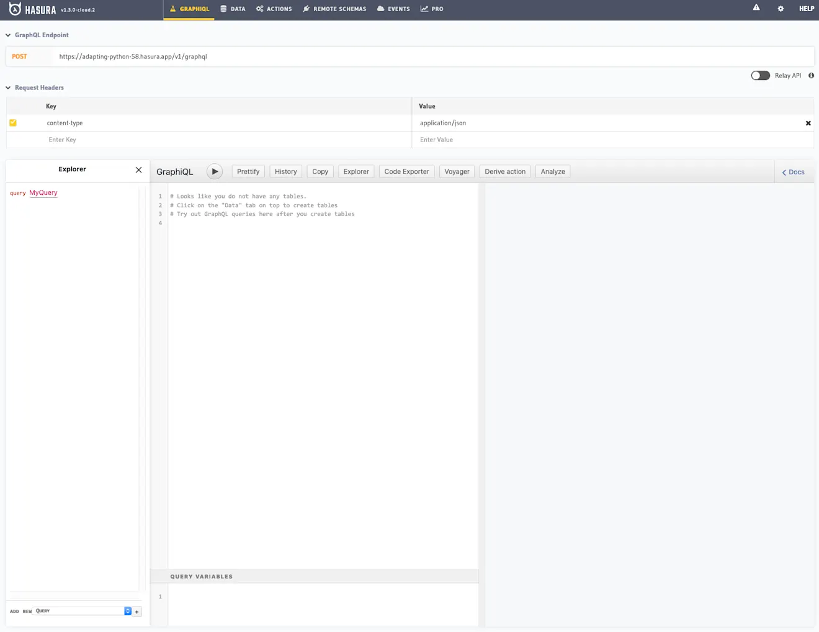Click inside the query variables editor
819x632 pixels.
tap(323, 605)
